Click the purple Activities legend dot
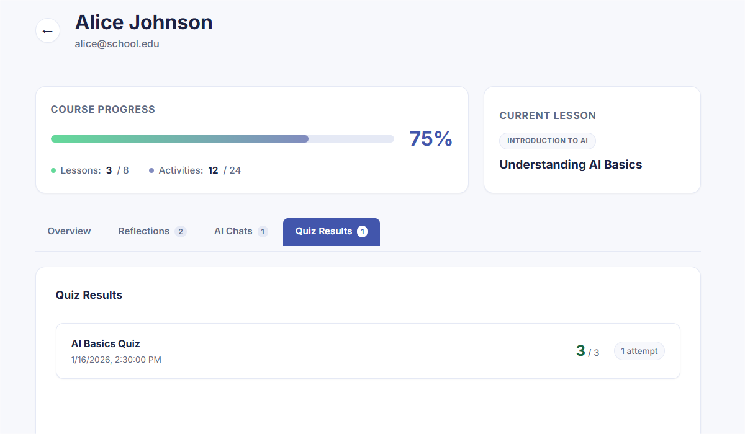The image size is (745, 434). pyautogui.click(x=151, y=170)
